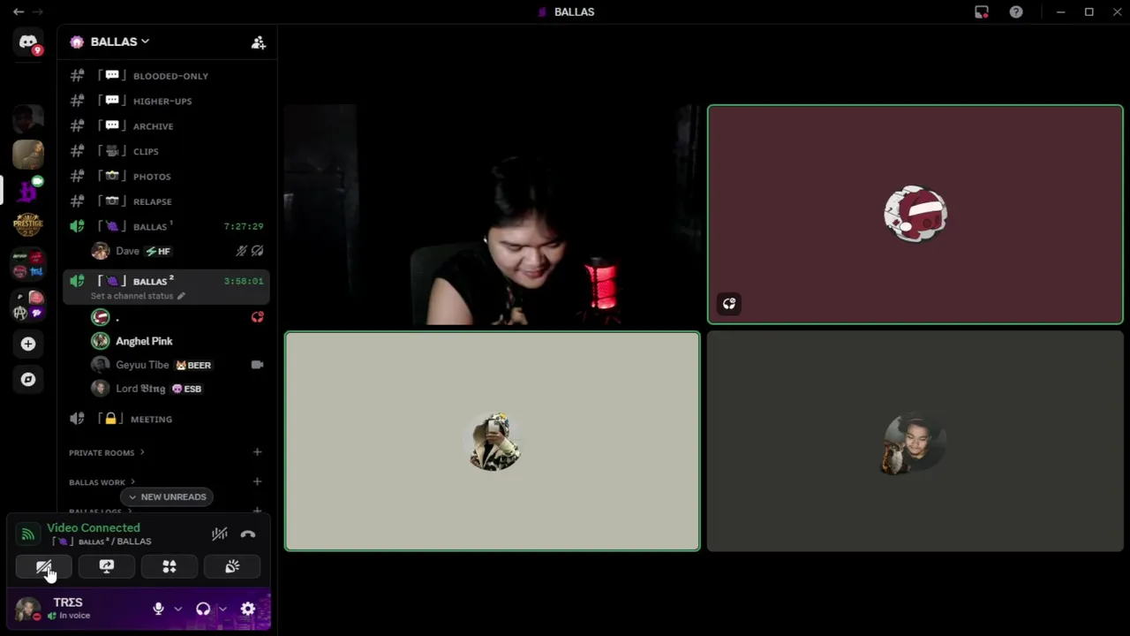1130x636 pixels.
Task: Join the BALLAS 1 voice channel
Action: pyautogui.click(x=166, y=226)
